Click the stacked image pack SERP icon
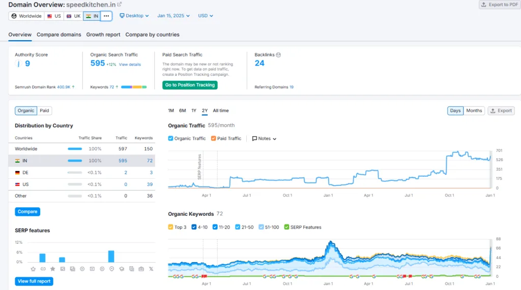The image size is (521, 290). (72, 269)
